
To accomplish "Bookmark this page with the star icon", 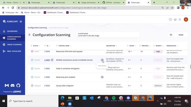I will click(172, 8).
